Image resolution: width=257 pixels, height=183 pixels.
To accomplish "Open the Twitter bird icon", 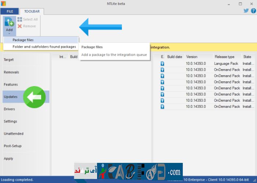I will pos(246,11).
